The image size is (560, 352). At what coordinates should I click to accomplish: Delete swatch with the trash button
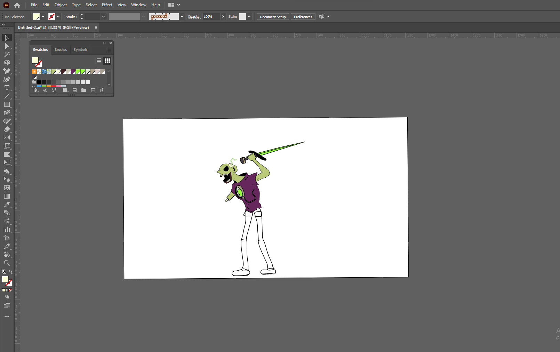[102, 90]
